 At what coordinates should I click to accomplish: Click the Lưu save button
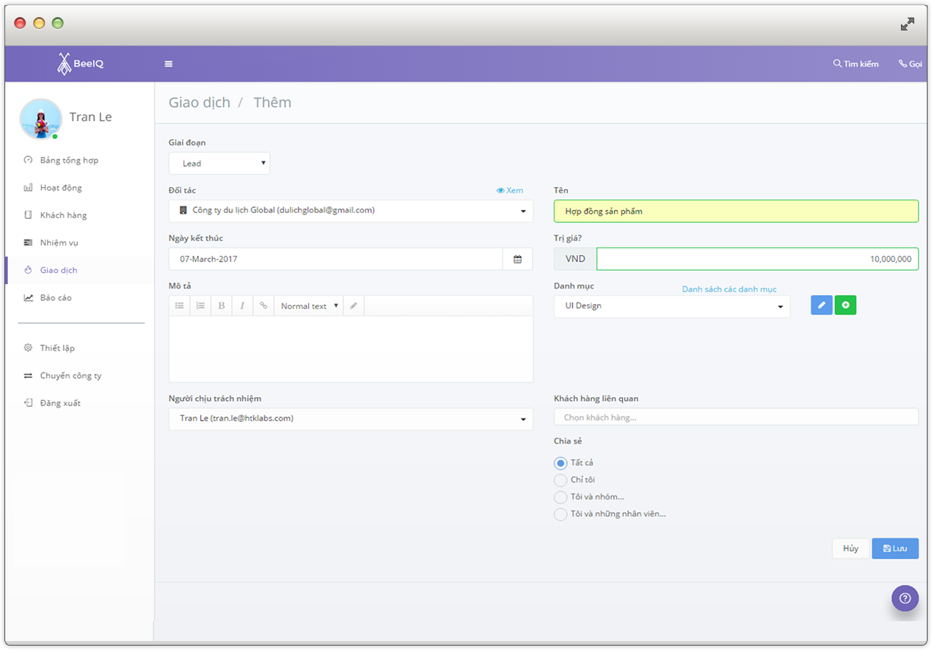(x=894, y=549)
